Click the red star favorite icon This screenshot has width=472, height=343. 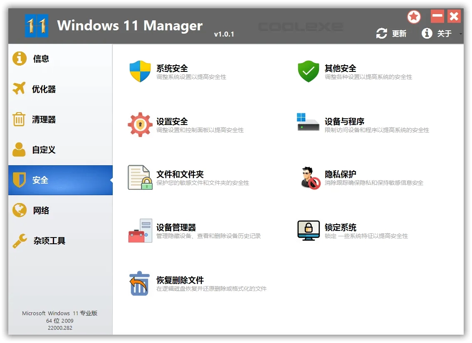click(x=414, y=17)
